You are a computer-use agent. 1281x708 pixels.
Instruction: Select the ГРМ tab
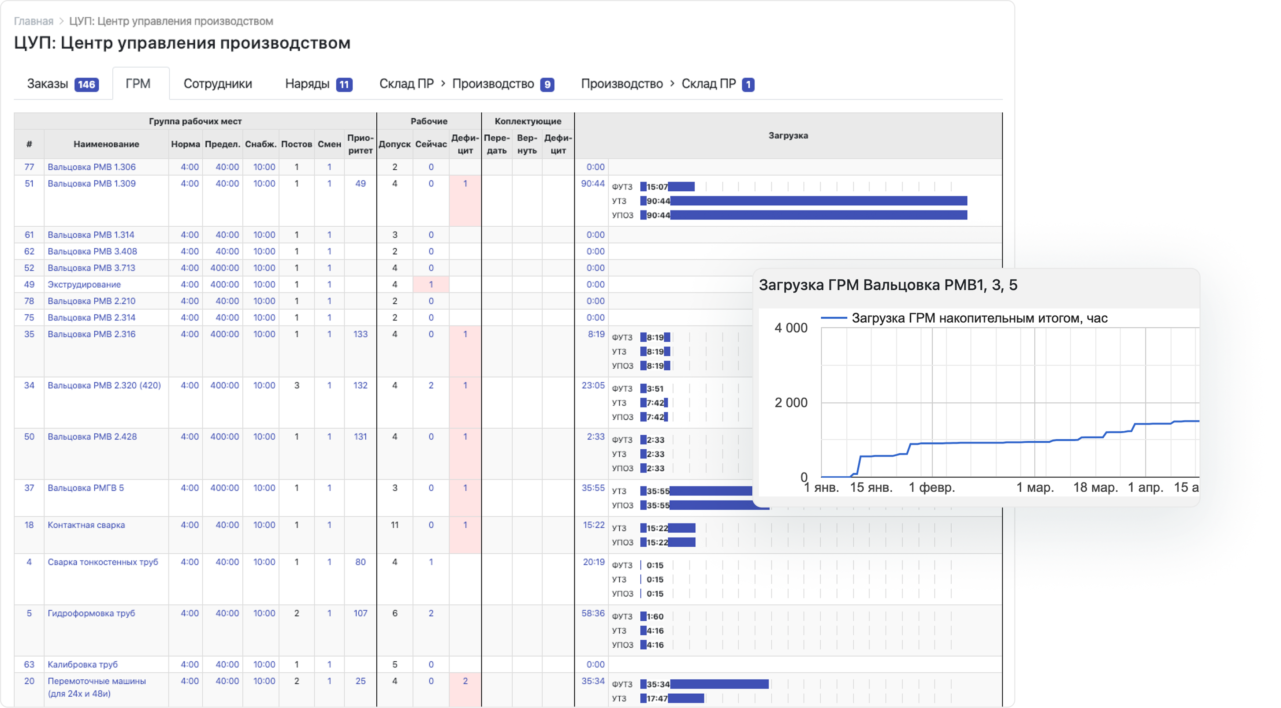coord(138,84)
